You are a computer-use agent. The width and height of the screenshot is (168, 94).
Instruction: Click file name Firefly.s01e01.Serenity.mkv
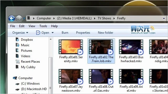[71, 59]
